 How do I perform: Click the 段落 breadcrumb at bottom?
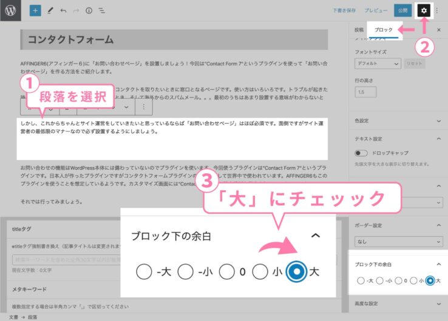coord(32,317)
